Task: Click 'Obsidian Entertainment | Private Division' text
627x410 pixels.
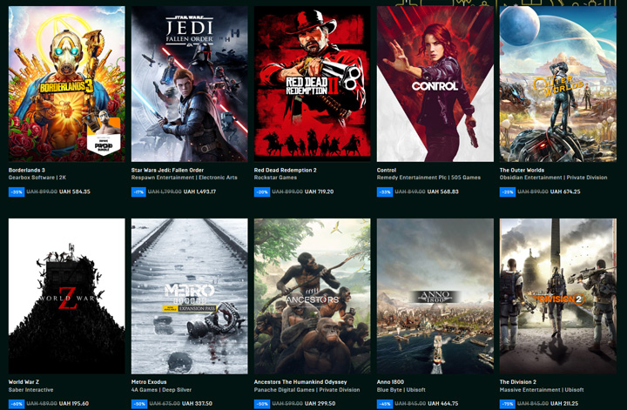Action: (x=554, y=178)
